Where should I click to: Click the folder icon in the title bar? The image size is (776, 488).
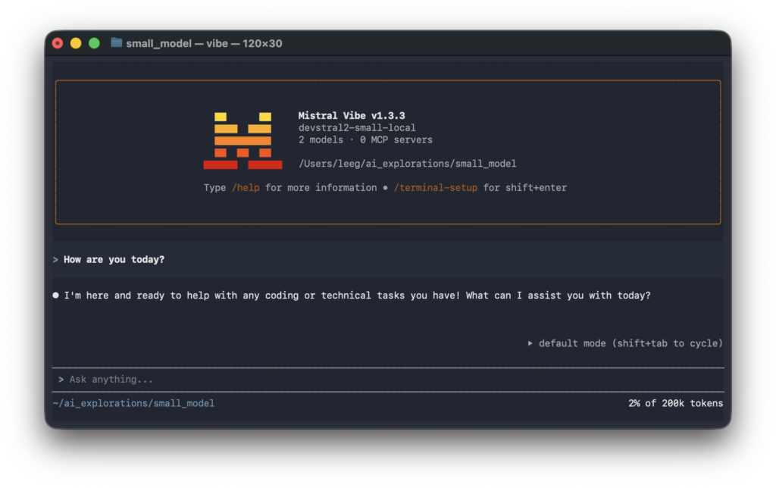click(x=116, y=43)
